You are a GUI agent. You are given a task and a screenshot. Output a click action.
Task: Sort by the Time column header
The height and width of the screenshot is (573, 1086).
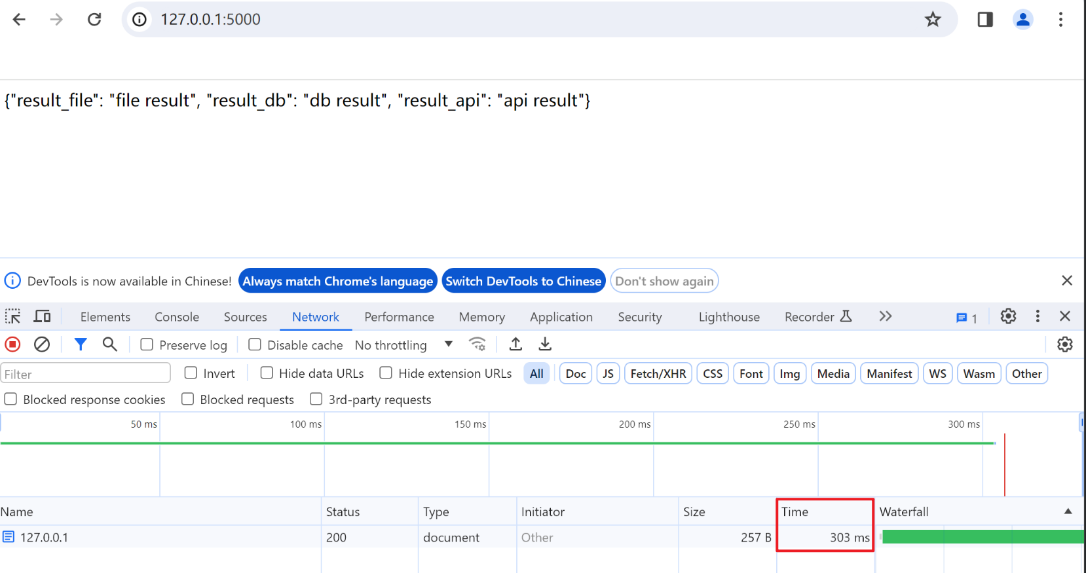click(x=825, y=511)
